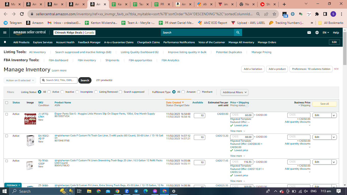Click the Huggies price field showing 60.00
The image size is (347, 195).
pos(242,115)
